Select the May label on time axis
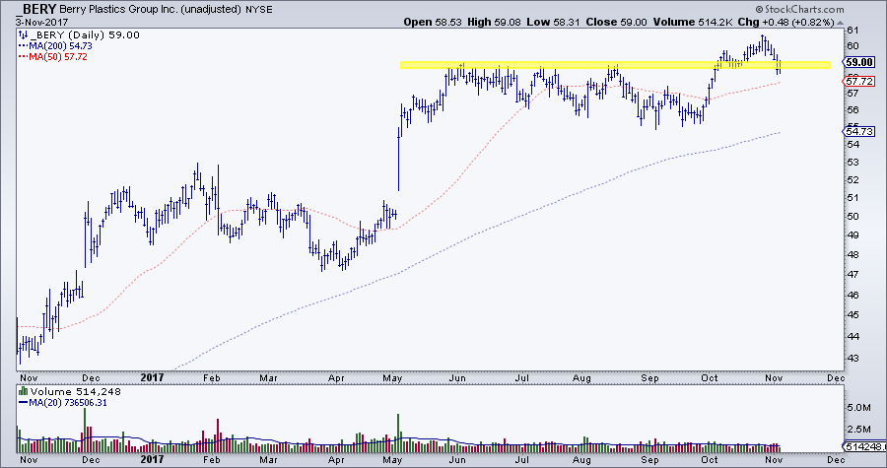This screenshot has height=468, width=887. pos(394,375)
